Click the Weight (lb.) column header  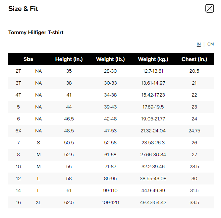(x=110, y=59)
